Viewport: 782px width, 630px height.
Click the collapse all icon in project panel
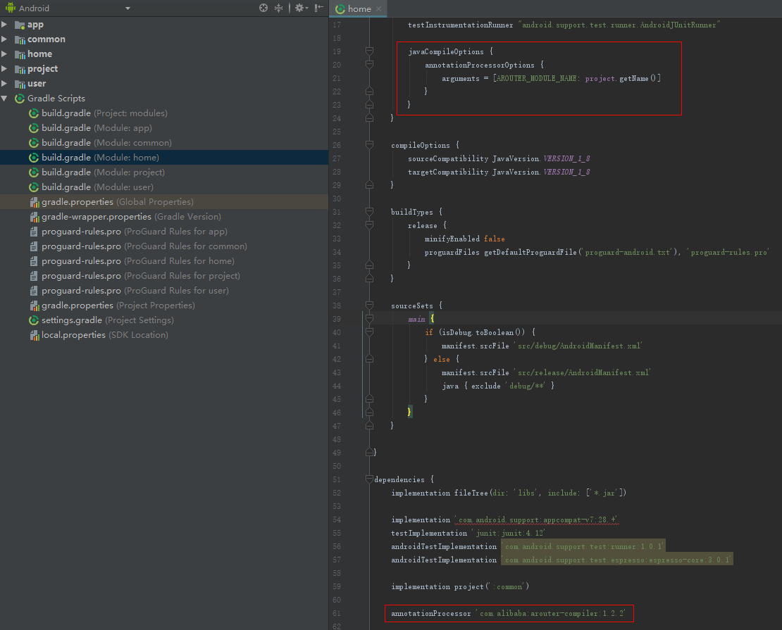pyautogui.click(x=278, y=8)
